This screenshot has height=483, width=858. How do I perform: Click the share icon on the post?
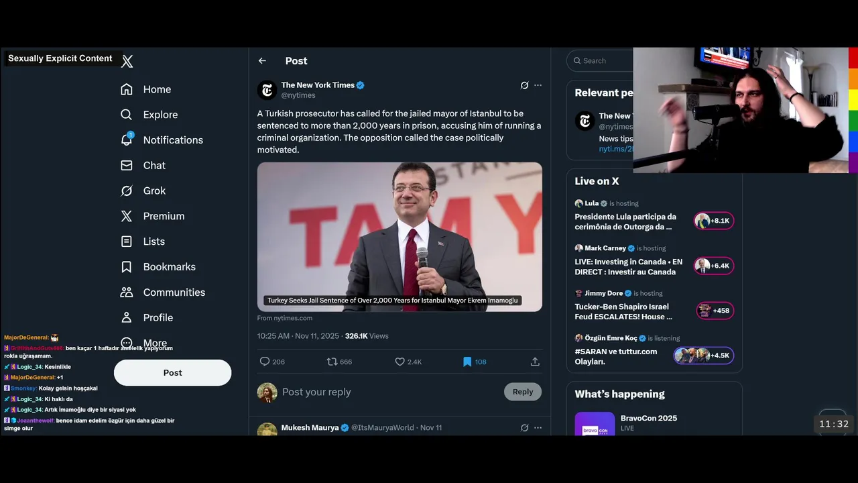pyautogui.click(x=535, y=362)
